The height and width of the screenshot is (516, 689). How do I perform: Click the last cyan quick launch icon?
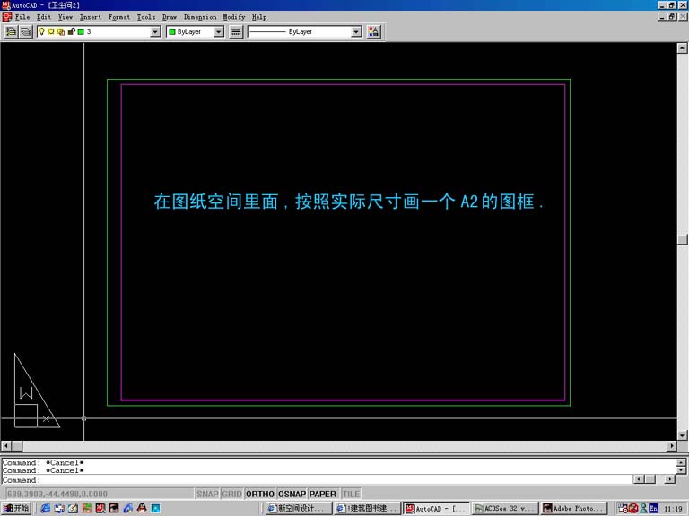155,508
